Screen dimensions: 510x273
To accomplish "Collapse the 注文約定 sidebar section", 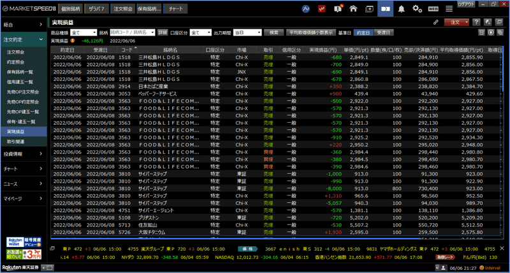I will pos(23,39).
